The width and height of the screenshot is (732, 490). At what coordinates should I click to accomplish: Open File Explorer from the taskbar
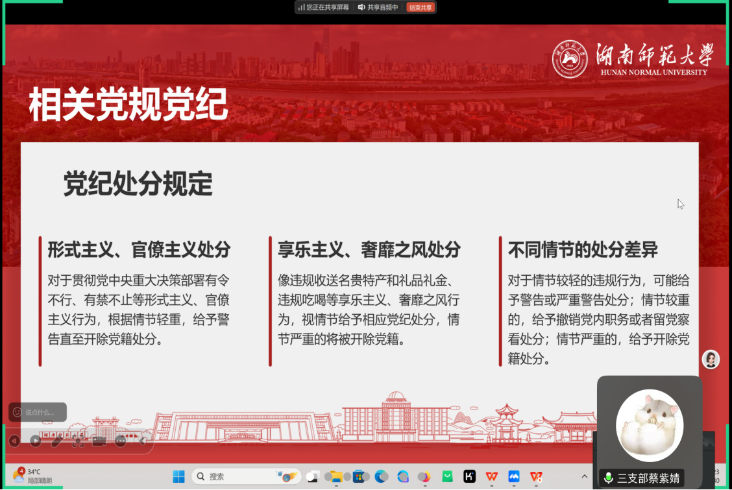pyautogui.click(x=335, y=477)
